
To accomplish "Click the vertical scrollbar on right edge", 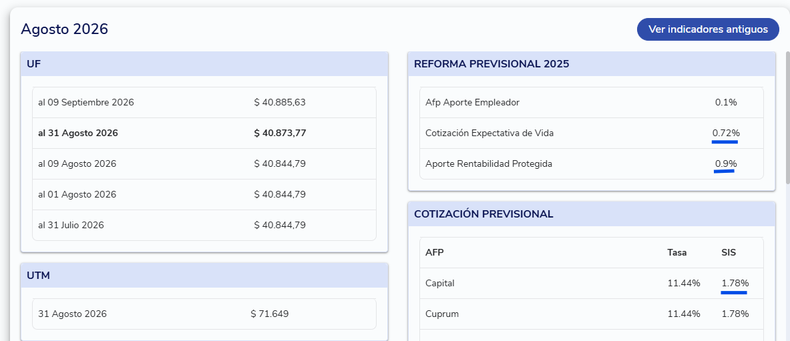I will coord(787,117).
